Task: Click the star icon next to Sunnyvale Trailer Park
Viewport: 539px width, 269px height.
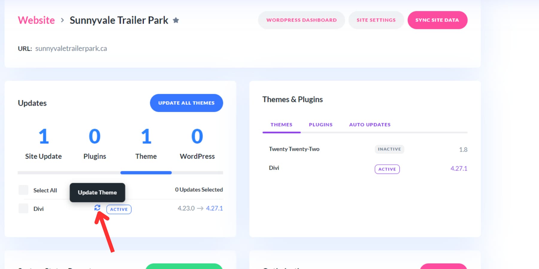Action: coord(176,20)
